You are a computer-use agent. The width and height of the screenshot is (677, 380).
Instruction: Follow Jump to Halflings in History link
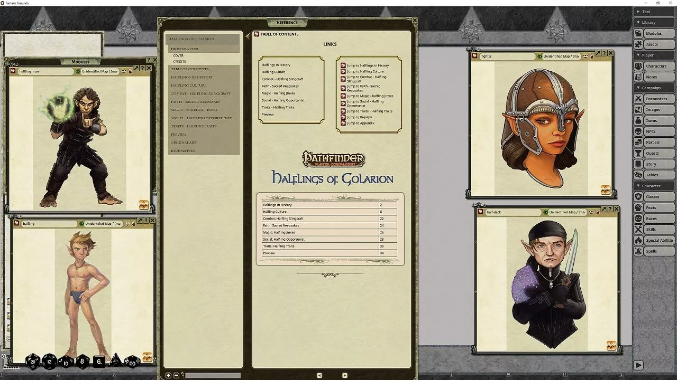coord(364,65)
